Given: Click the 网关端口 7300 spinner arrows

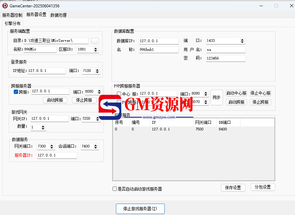Looking at the screenshot, I should [x=52, y=146].
